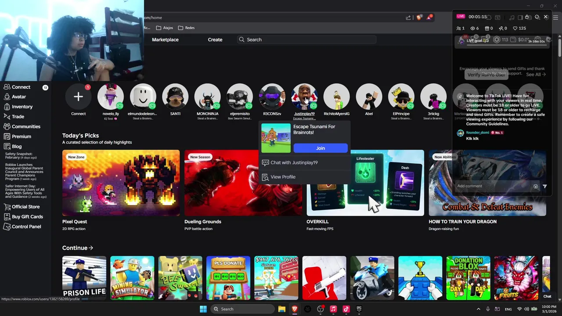Open TikTok app in the taskbar
The width and height of the screenshot is (562, 316).
click(x=346, y=309)
